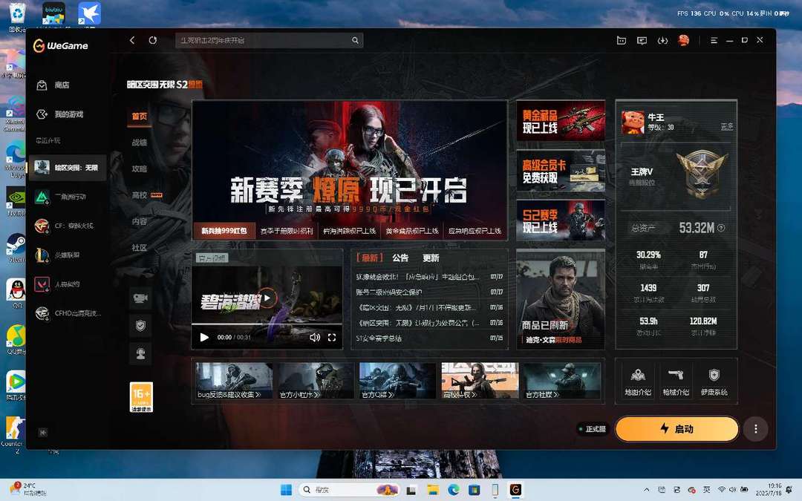
Task: Open the 黄金藏品 现已上线 promo card
Action: (x=561, y=121)
